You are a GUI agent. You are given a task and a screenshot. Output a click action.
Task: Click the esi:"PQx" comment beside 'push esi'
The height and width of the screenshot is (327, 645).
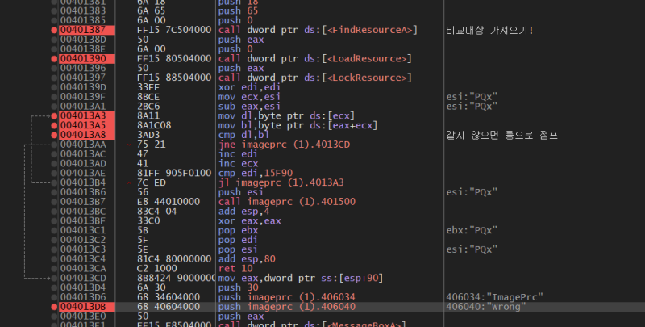[472, 192]
